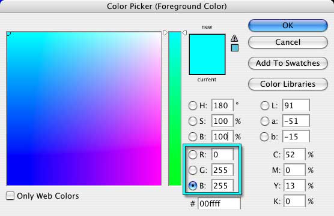The image size is (334, 216).
Task: Click the K black field showing 0
Action: click(x=294, y=201)
